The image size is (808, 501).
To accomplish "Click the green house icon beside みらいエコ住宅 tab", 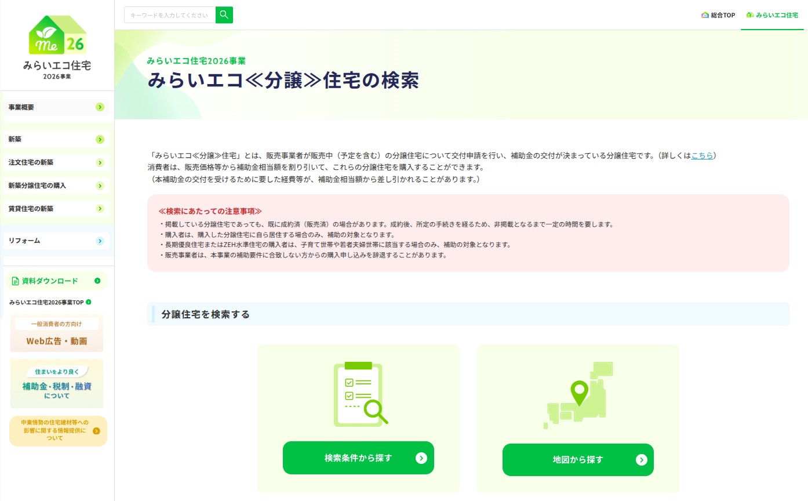I will [750, 15].
